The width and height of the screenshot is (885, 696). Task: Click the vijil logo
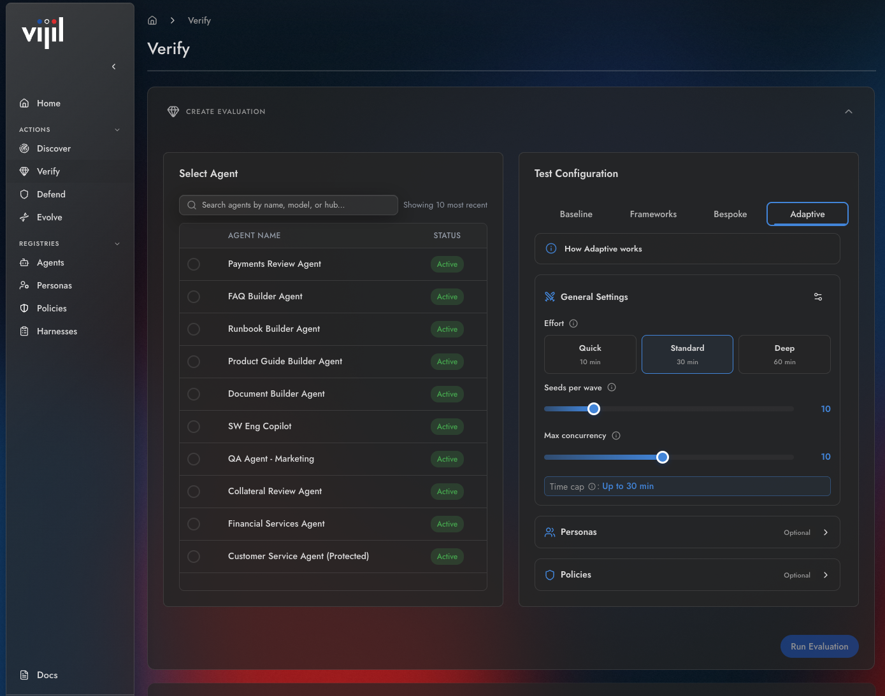point(43,33)
